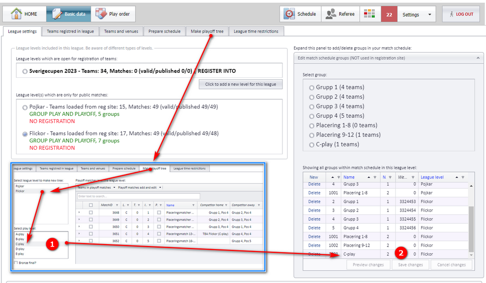
Task: Go to the Prepare schedule tab
Action: 164,31
